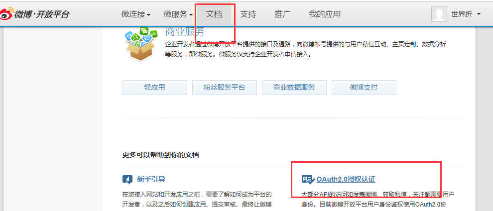This screenshot has height=211, width=493.
Task: Open the 支持 menu item
Action: (x=248, y=14)
